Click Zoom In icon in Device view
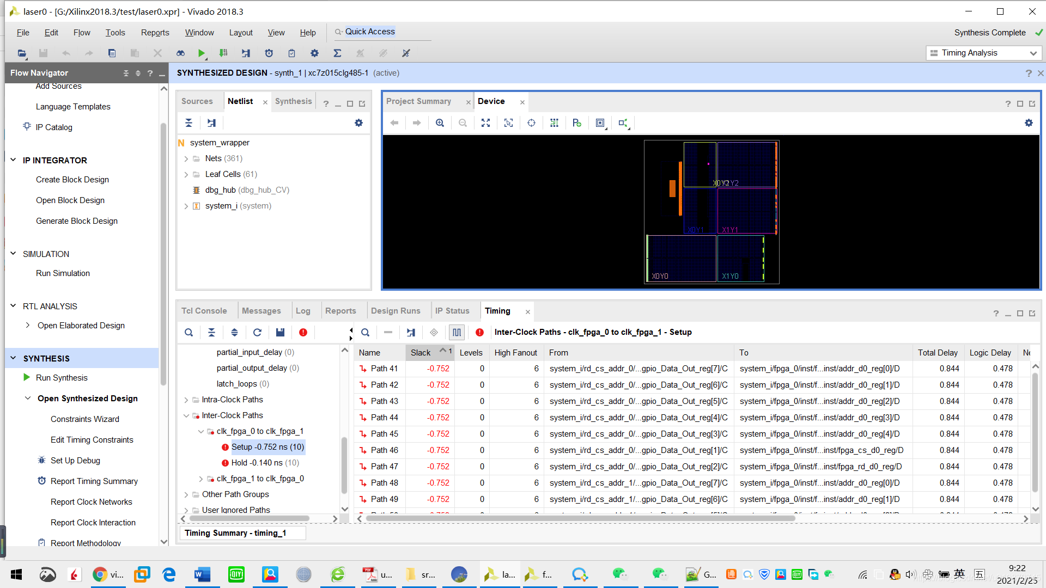 pos(440,123)
